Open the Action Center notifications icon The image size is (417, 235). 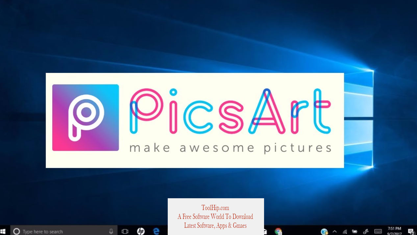coord(411,231)
